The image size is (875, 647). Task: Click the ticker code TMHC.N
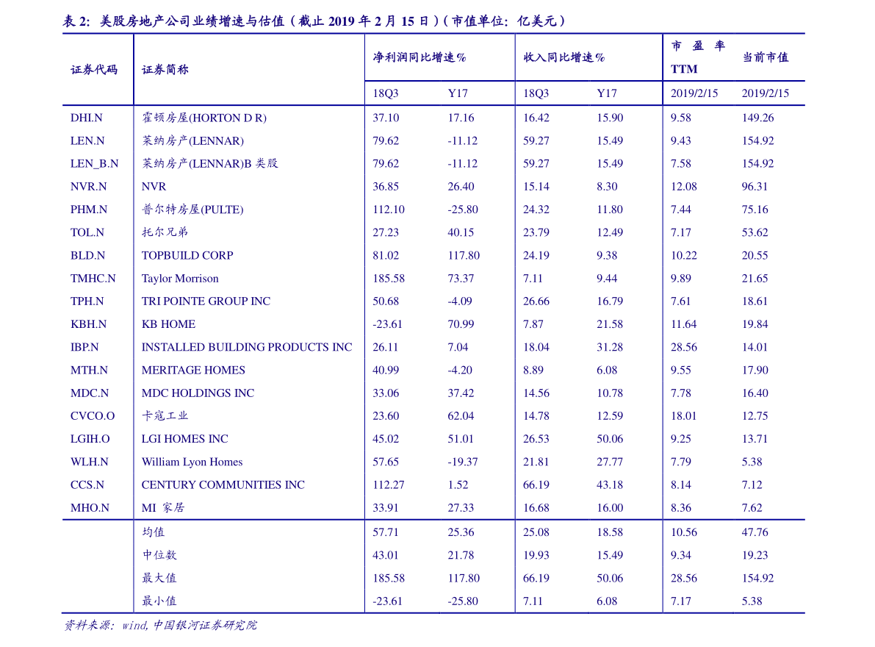click(x=93, y=278)
